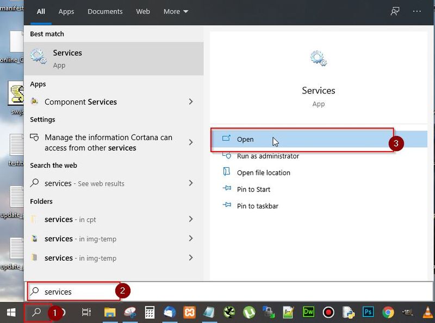Switch to the All search tab
The height and width of the screenshot is (323, 435).
pyautogui.click(x=41, y=11)
